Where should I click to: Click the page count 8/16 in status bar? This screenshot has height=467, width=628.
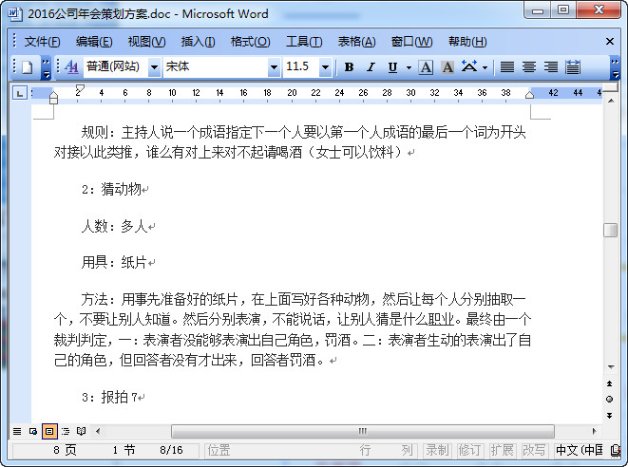coord(171,450)
